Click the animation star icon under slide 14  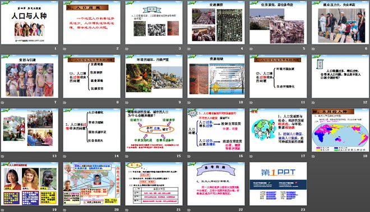click(64, 156)
